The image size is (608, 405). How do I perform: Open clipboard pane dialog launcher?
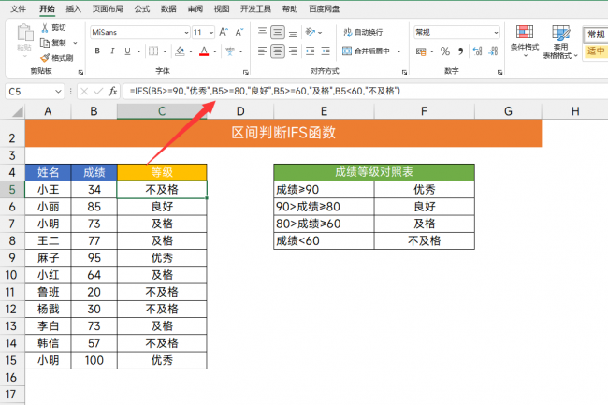[x=80, y=72]
